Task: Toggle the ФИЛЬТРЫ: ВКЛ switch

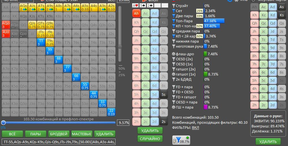Action: [195, 127]
